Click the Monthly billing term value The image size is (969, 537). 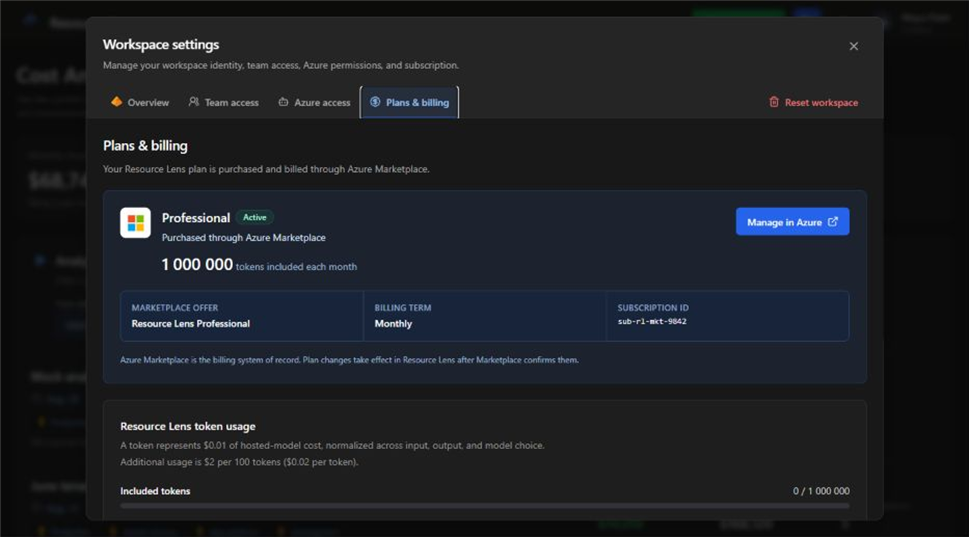click(x=393, y=324)
